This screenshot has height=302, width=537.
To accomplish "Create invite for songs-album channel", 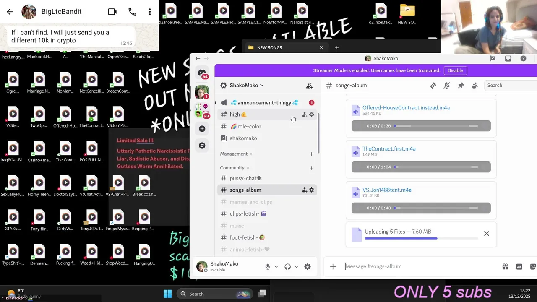I will pyautogui.click(x=305, y=190).
